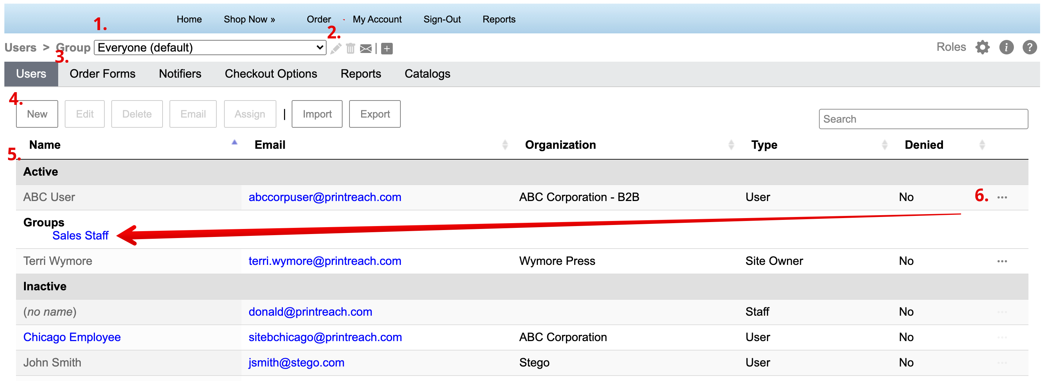Screen dimensions: 1043x381
Task: Open the Sales Staff group link
Action: click(x=81, y=236)
